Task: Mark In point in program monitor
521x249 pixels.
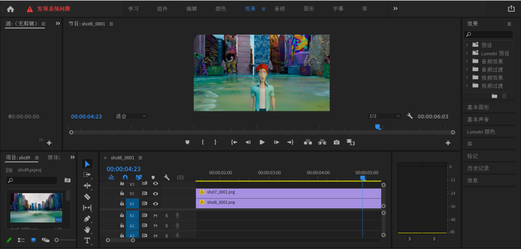Action: [x=202, y=142]
